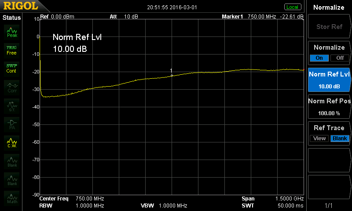Image resolution: width=352 pixels, height=211 pixels.
Task: Select the SWP Cont sweep icon
Action: click(x=12, y=68)
